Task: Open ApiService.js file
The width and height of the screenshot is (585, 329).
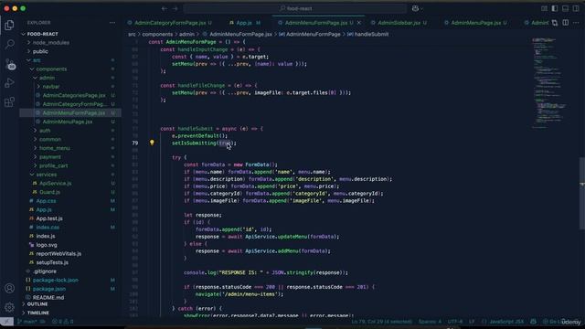Action: (55, 183)
